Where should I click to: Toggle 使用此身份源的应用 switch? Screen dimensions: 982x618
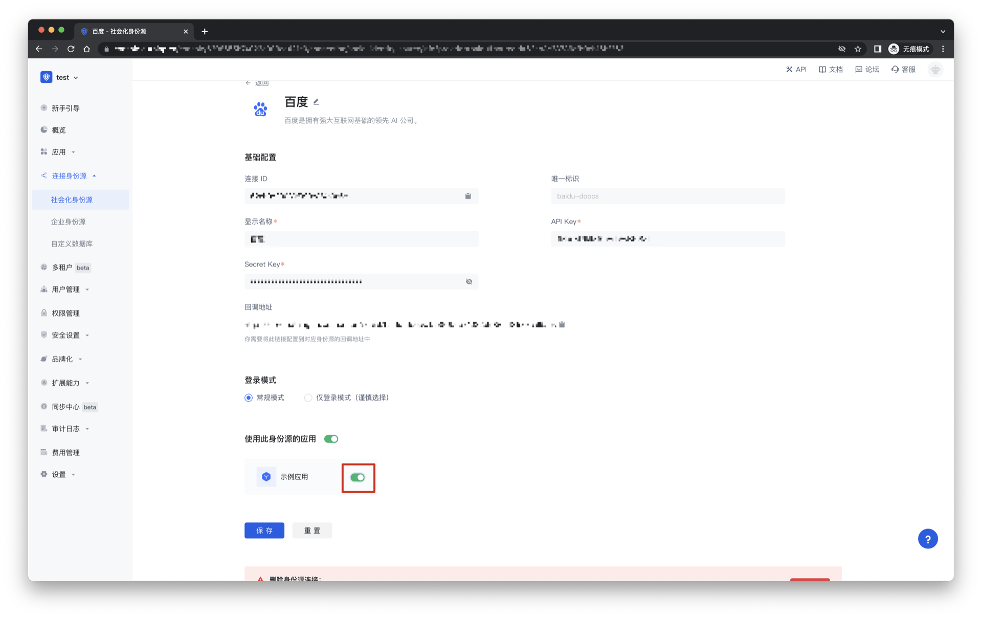pos(331,439)
